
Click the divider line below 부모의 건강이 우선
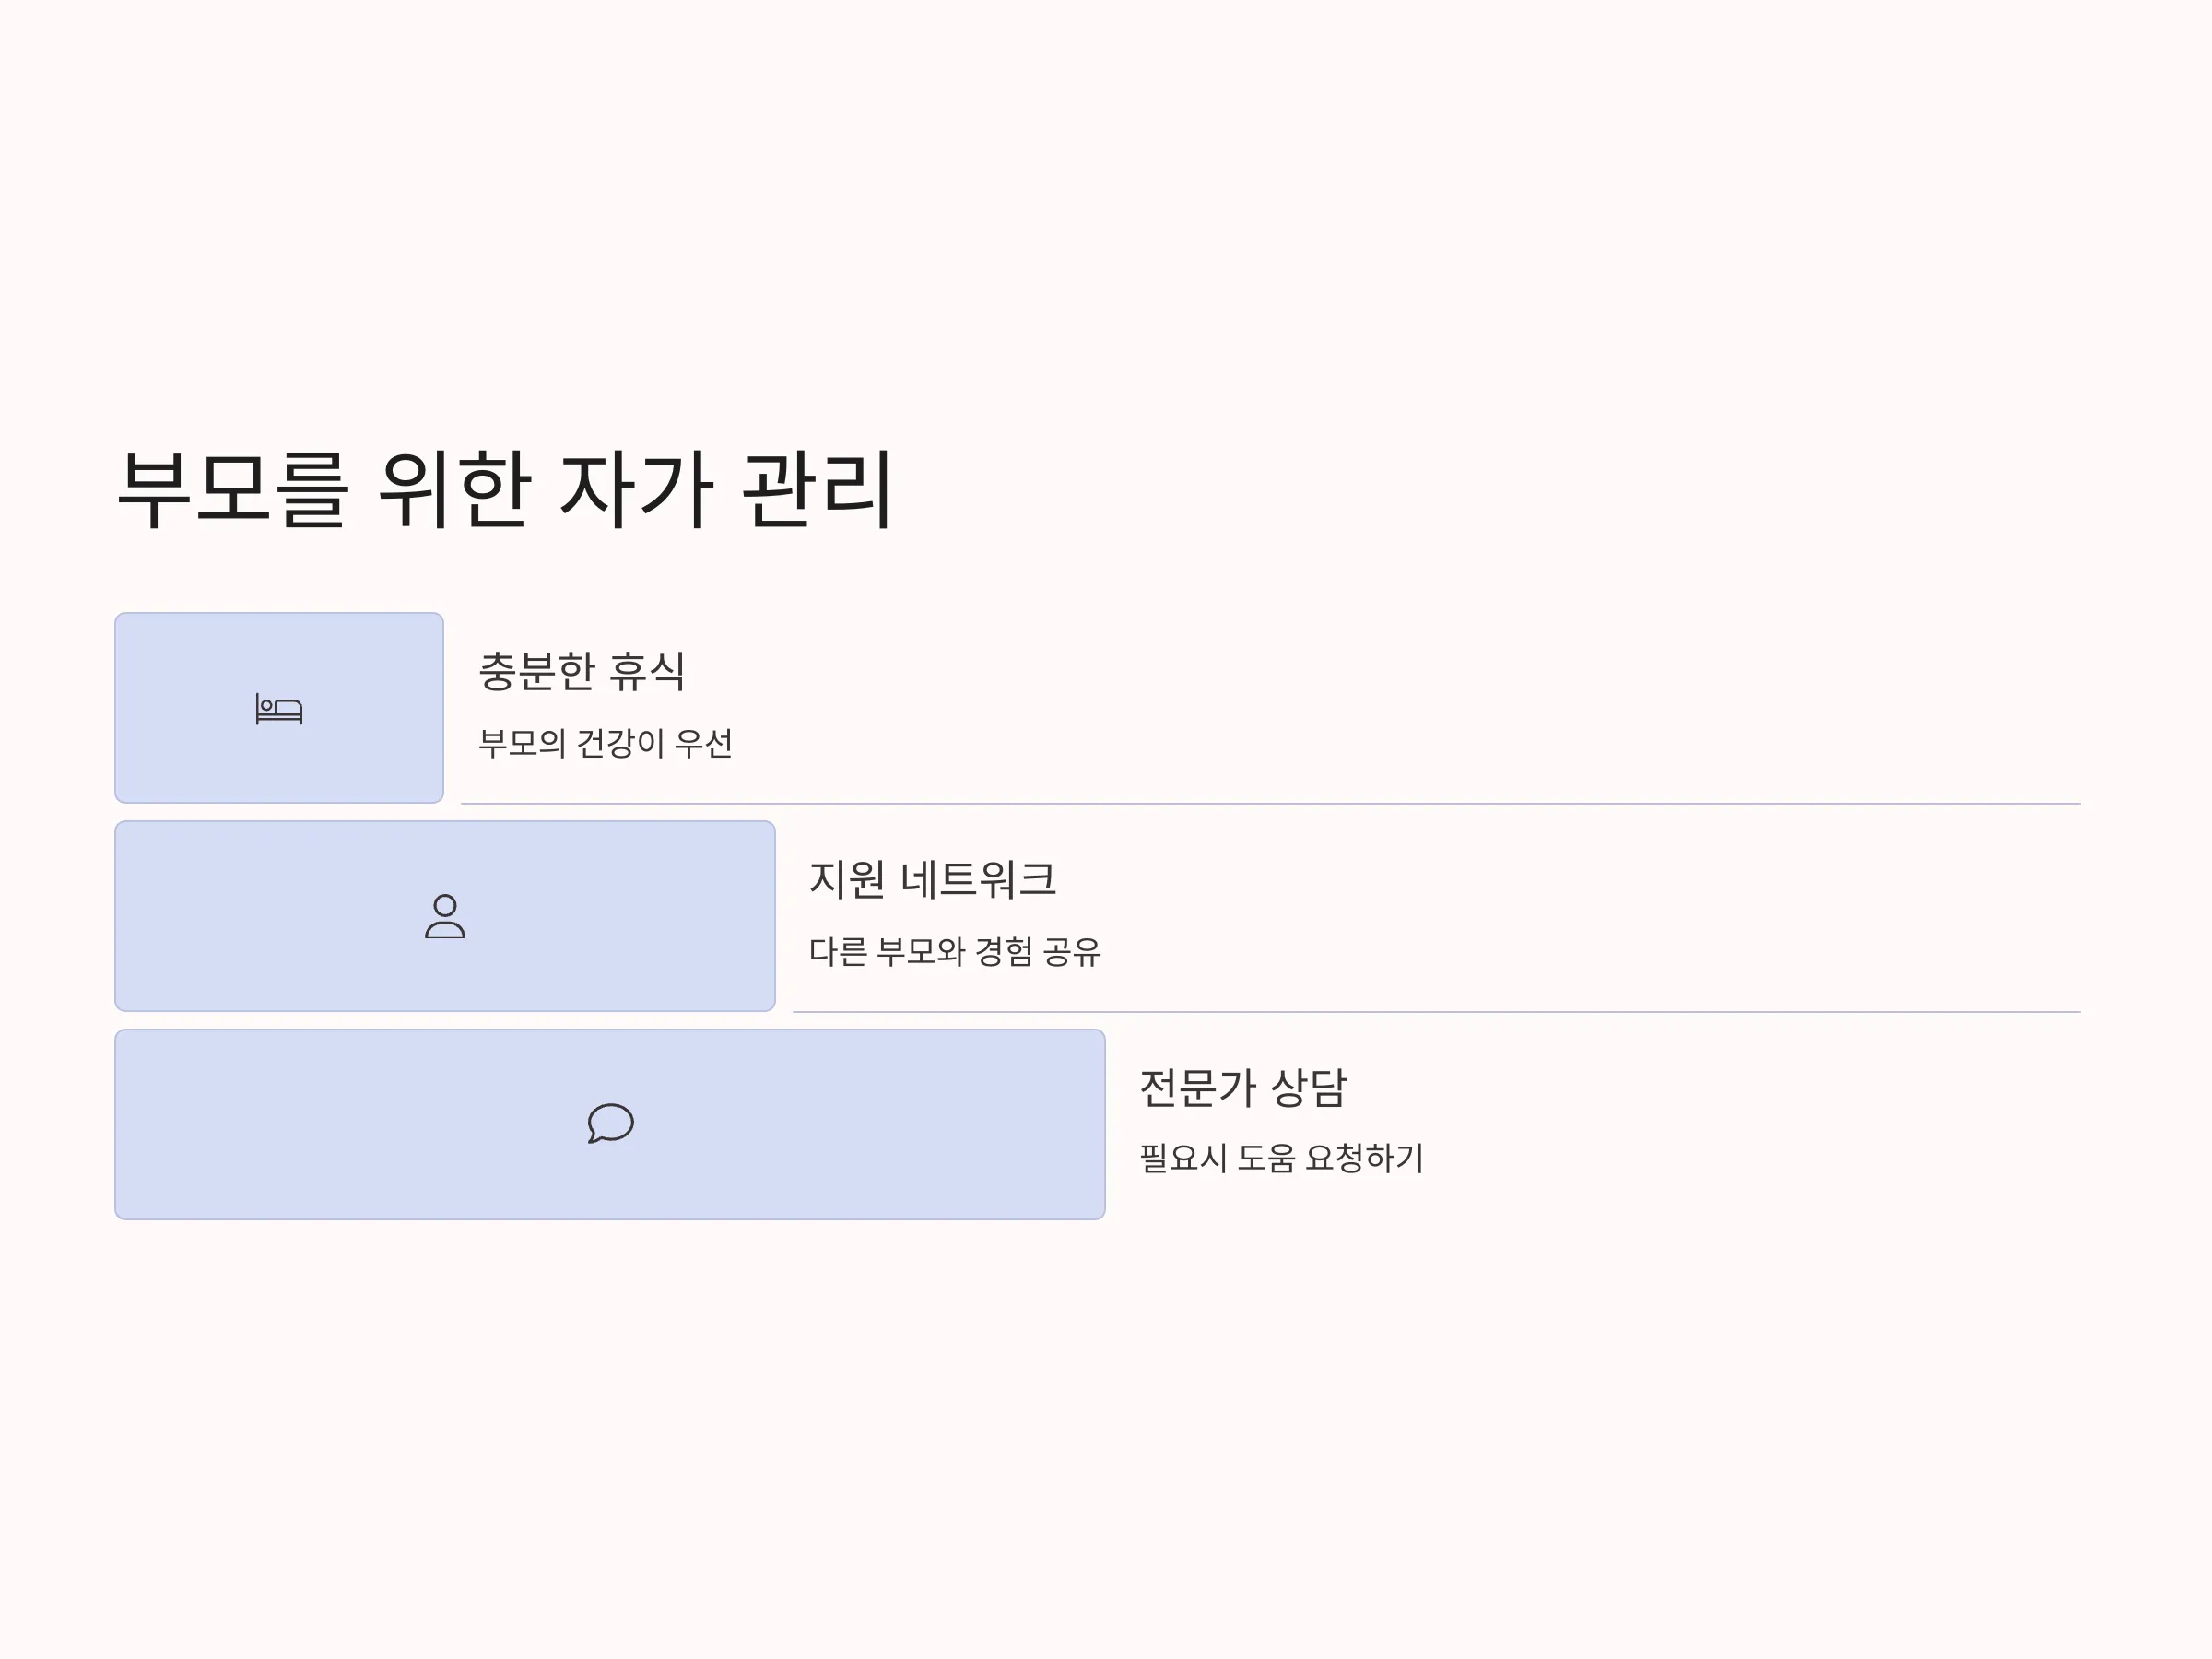tap(1271, 803)
